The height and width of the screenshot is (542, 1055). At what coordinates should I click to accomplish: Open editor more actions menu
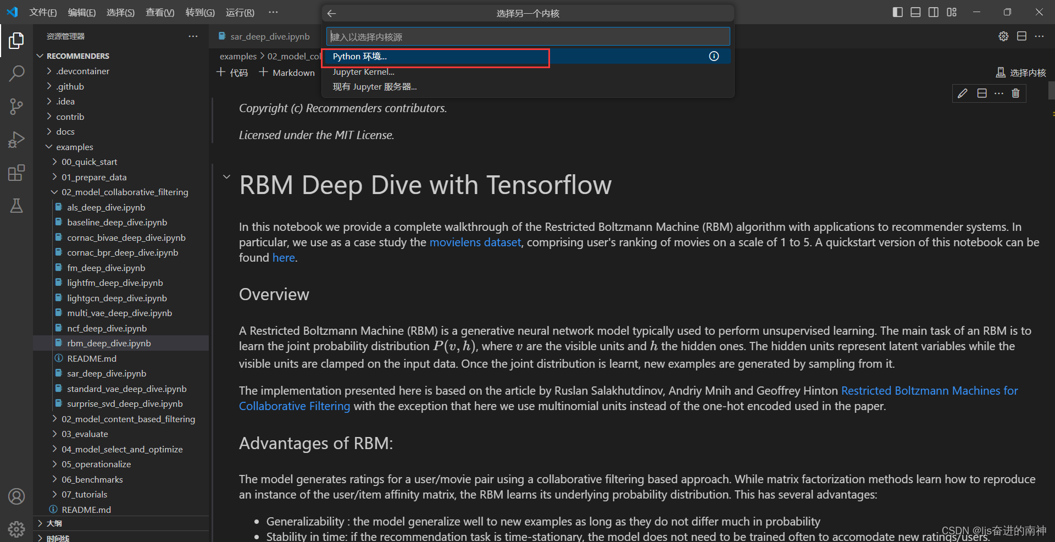coord(1039,36)
